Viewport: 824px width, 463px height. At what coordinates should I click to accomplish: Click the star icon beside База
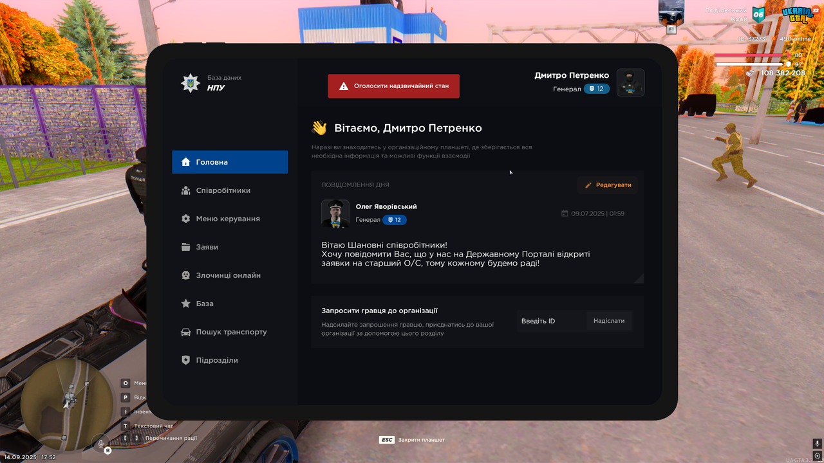[x=186, y=304]
